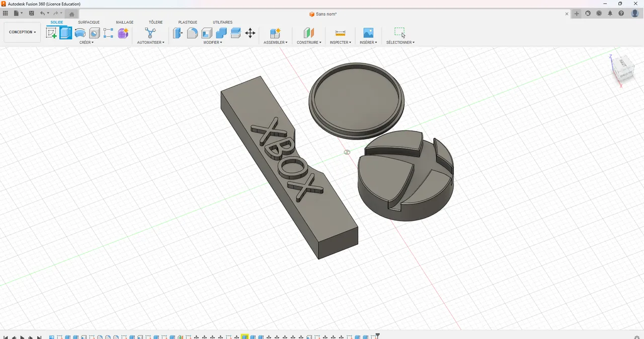This screenshot has height=339, width=644.
Task: Click the new component icon under Assembler
Action: coord(275,33)
